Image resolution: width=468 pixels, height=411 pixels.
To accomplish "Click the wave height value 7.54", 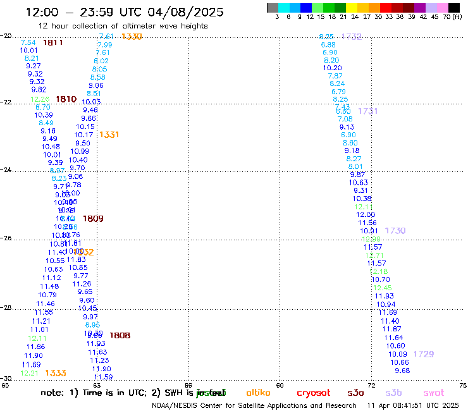I will click(x=28, y=43).
